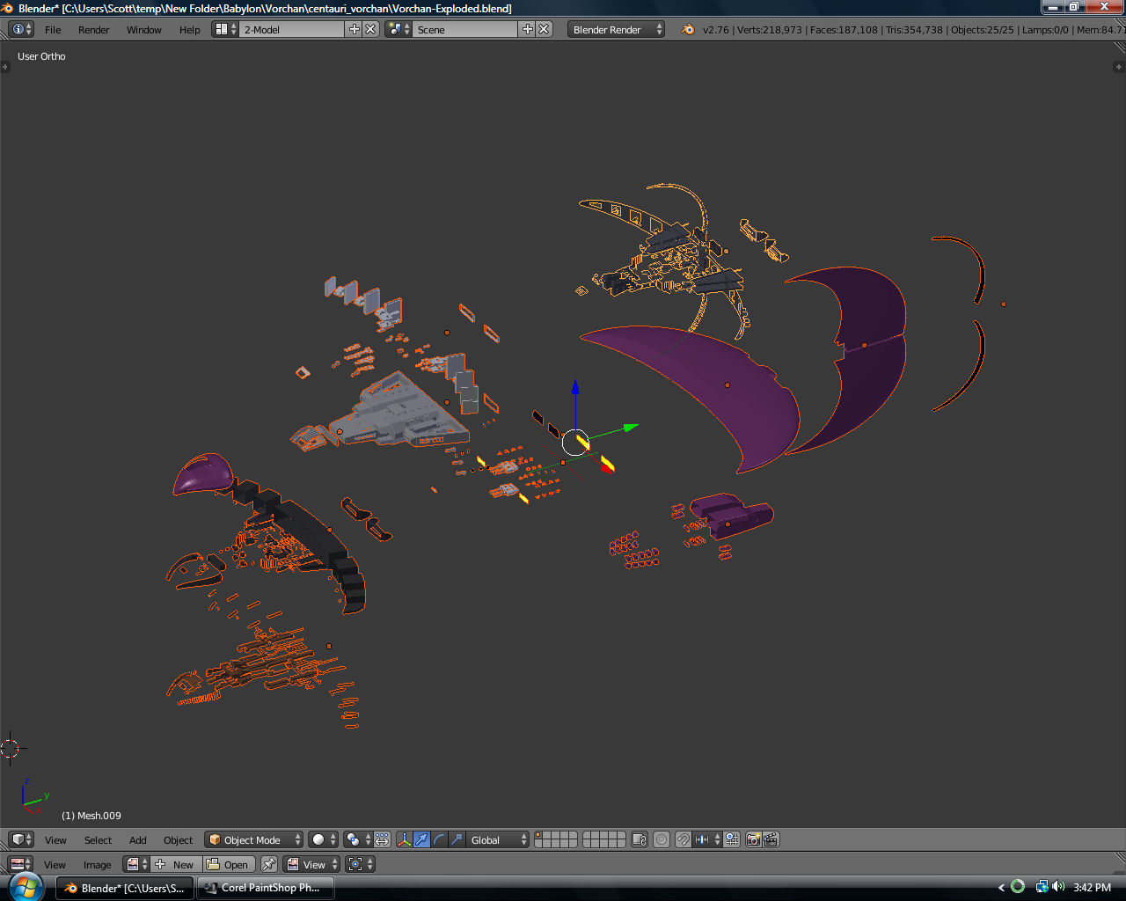The width and height of the screenshot is (1126, 901).
Task: Open the viewport shading selector
Action: point(324,839)
